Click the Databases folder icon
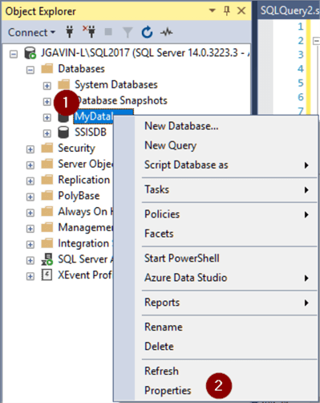 pos(47,68)
